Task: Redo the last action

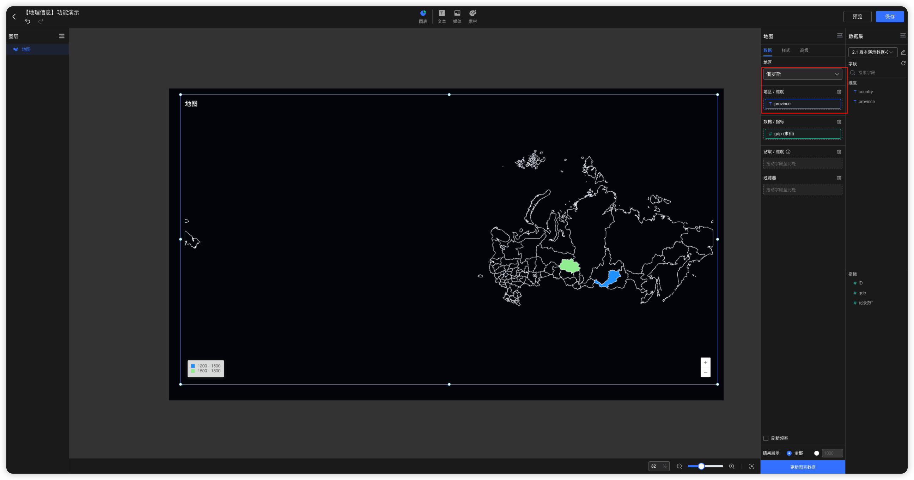Action: (41, 21)
